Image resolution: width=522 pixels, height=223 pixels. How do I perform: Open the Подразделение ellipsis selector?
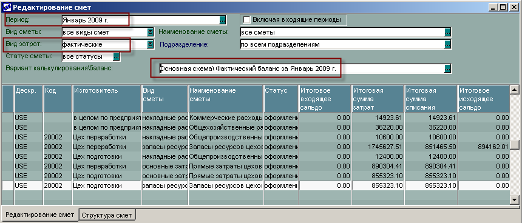[448, 44]
